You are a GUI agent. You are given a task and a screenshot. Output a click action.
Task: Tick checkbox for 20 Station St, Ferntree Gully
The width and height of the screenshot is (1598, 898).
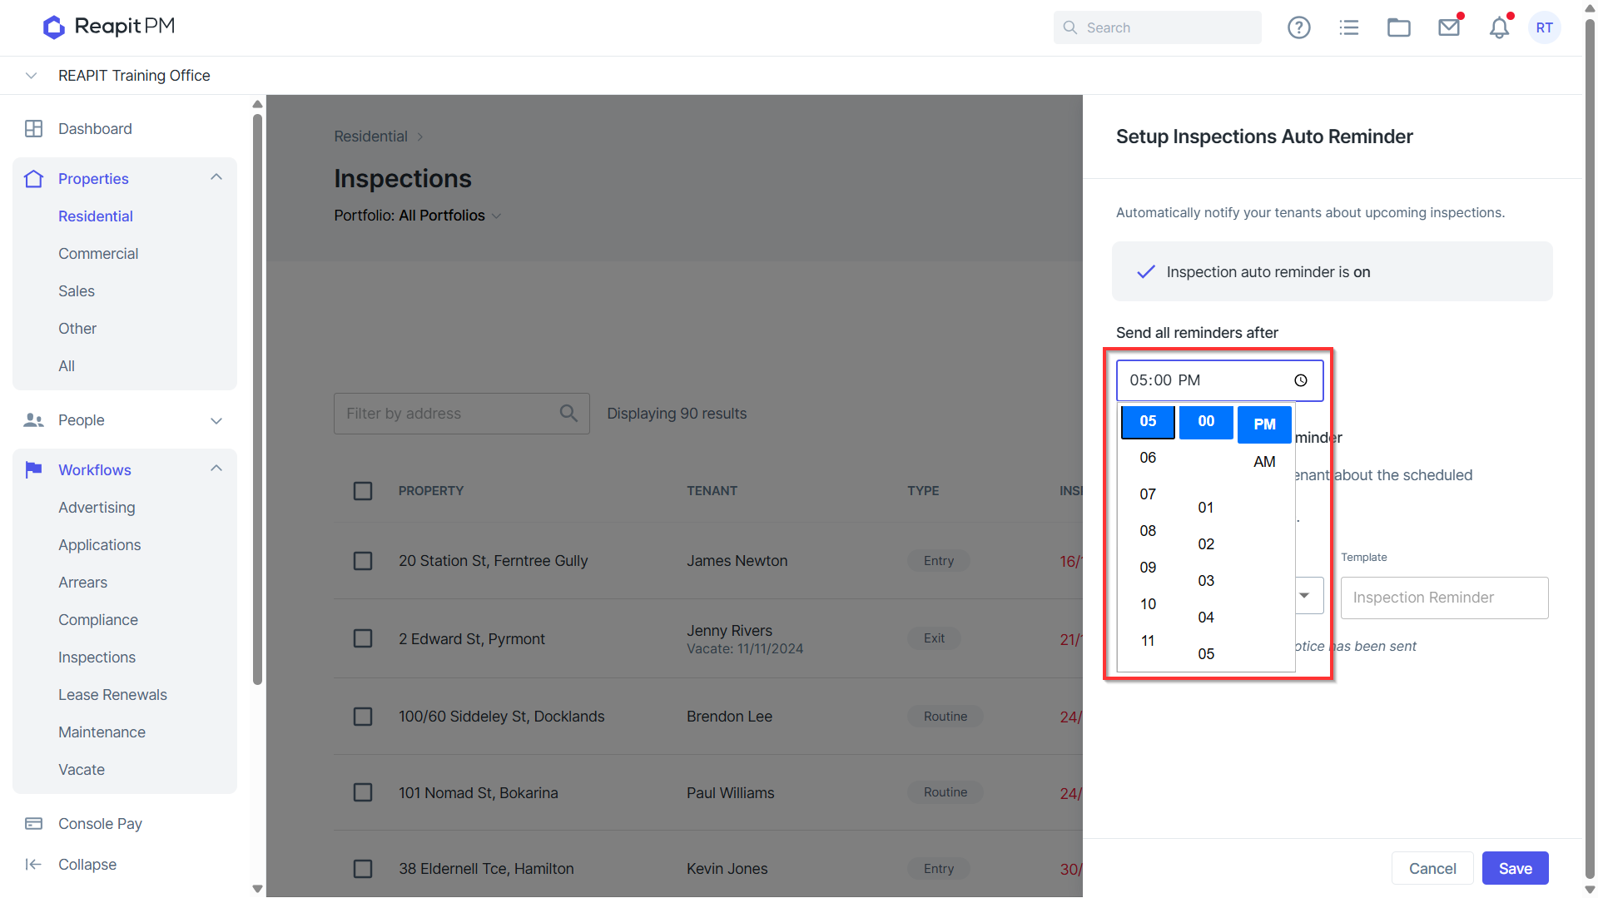(363, 561)
